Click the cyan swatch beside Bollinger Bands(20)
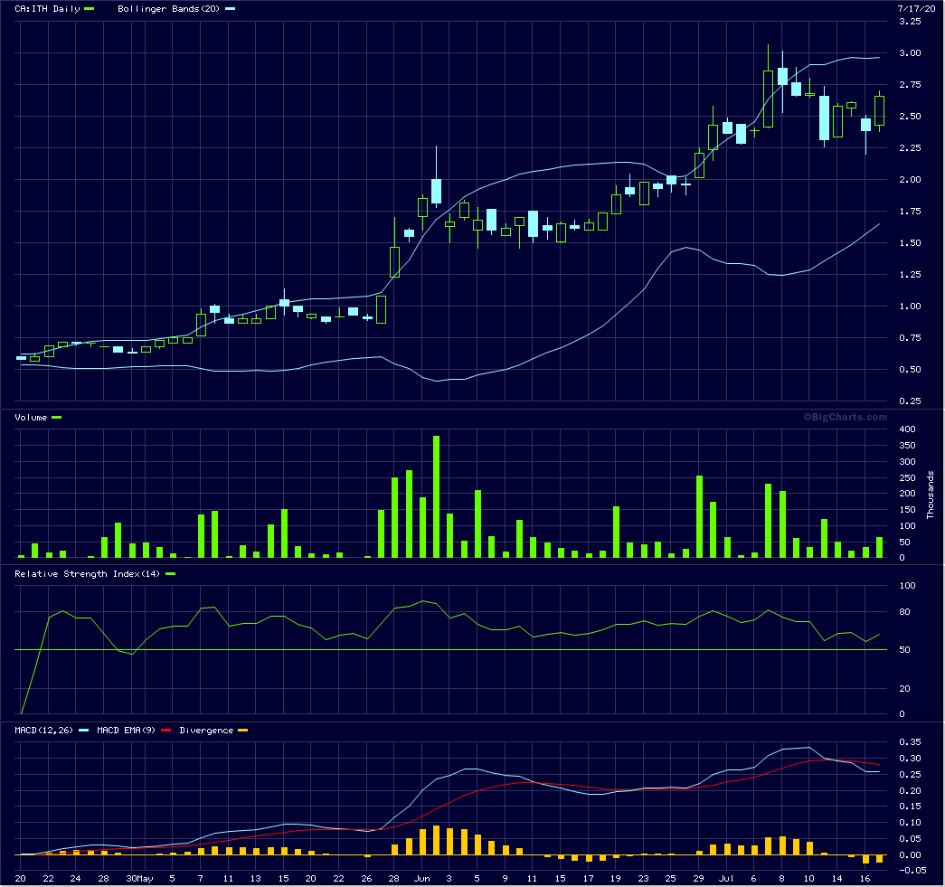Viewport: 945px width, 887px height. (x=230, y=9)
